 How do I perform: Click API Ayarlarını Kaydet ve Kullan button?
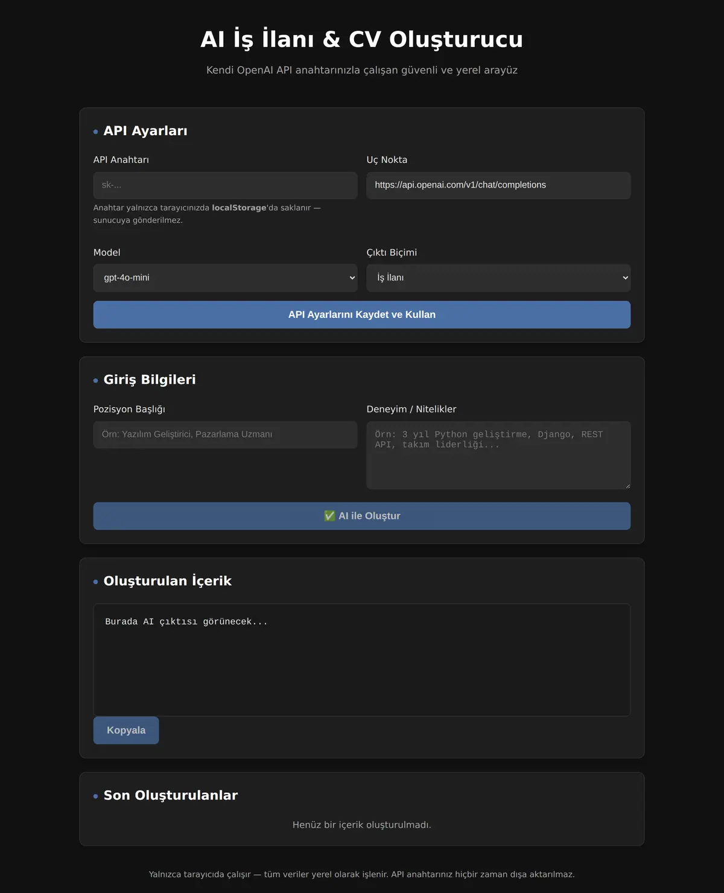[x=362, y=314]
